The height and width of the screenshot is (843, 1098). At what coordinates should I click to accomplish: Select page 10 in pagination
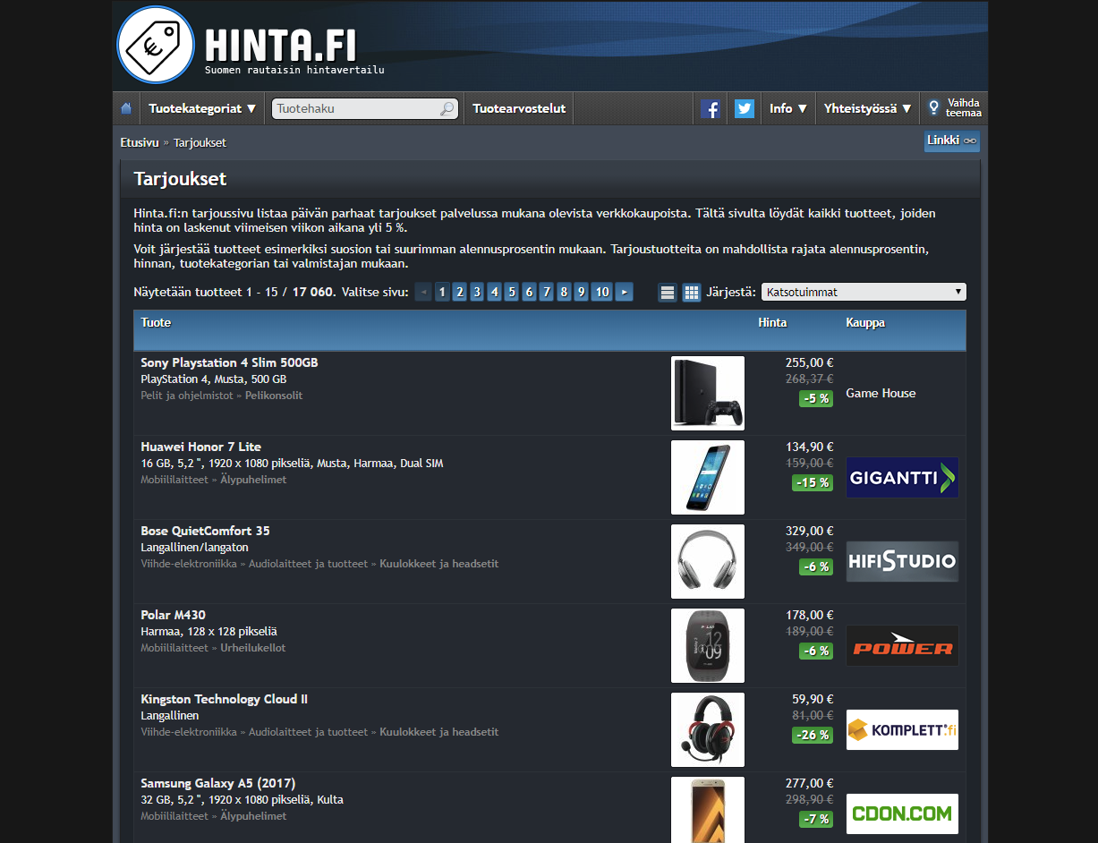coord(601,292)
